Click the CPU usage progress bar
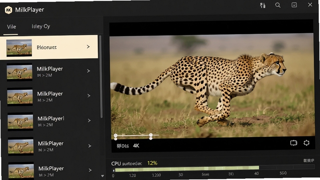The width and height of the screenshot is (320, 180). pos(213,169)
